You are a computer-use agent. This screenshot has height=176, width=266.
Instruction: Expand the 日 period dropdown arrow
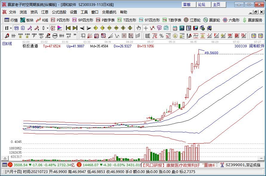[11, 28]
